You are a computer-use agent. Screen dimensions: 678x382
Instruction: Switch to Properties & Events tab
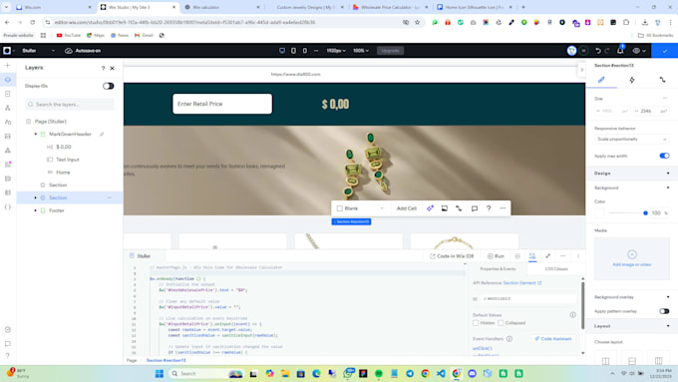(498, 269)
